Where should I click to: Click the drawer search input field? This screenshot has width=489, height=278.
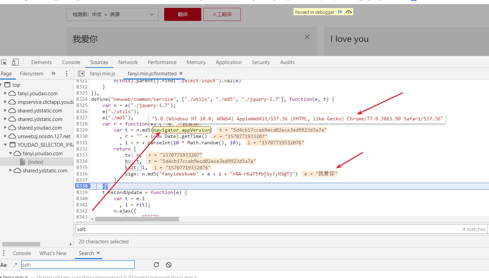point(78,265)
